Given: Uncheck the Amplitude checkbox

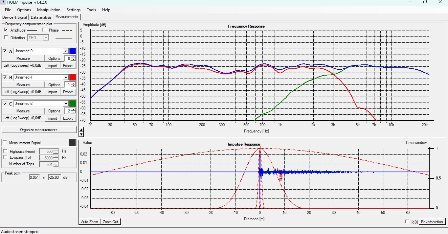Looking at the screenshot, I should pyautogui.click(x=6, y=30).
